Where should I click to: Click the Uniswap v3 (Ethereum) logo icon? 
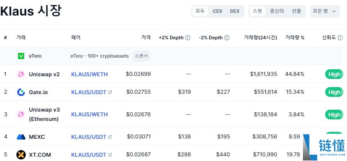point(21,114)
